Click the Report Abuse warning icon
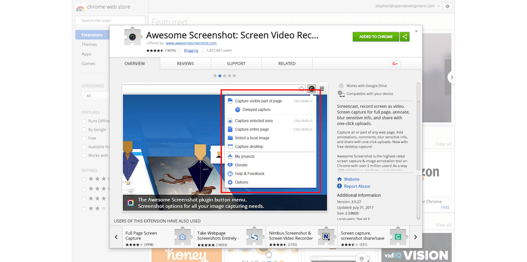The width and height of the screenshot is (527, 262). tap(340, 186)
